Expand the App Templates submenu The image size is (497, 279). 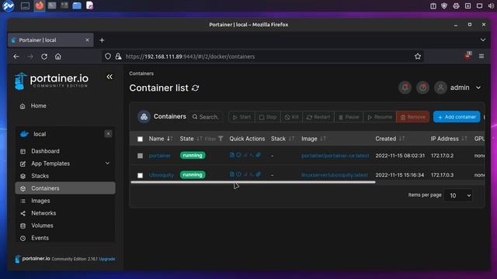(x=107, y=164)
